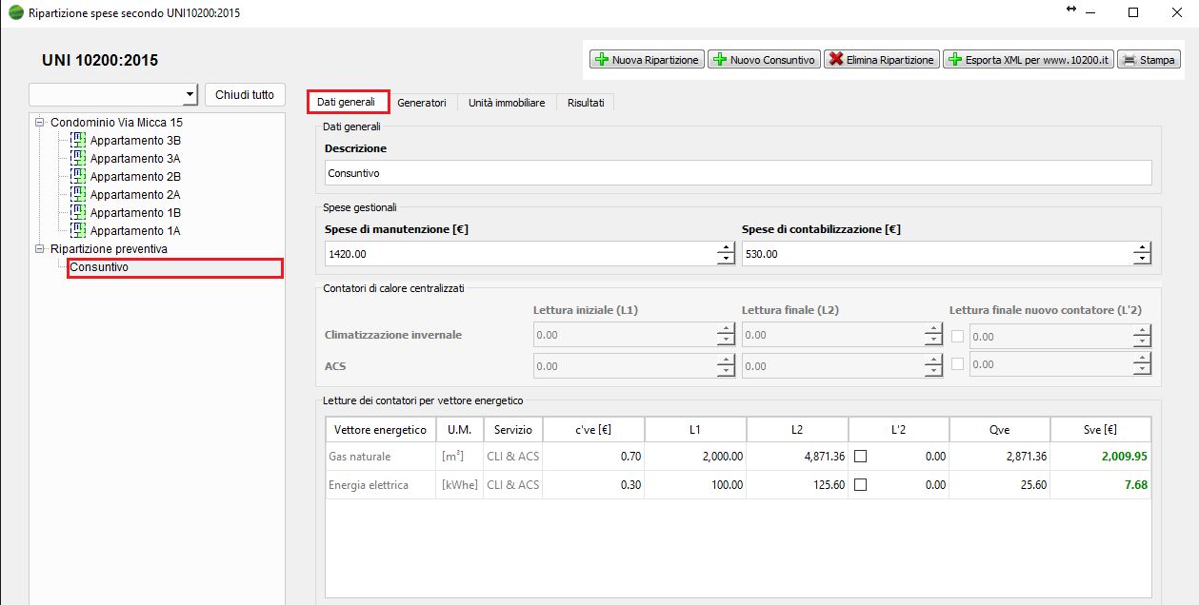
Task: Select the Appartamento 3B unit icon
Action: pyautogui.click(x=78, y=140)
